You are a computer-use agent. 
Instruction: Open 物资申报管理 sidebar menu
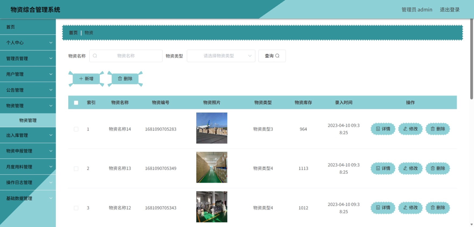28,151
